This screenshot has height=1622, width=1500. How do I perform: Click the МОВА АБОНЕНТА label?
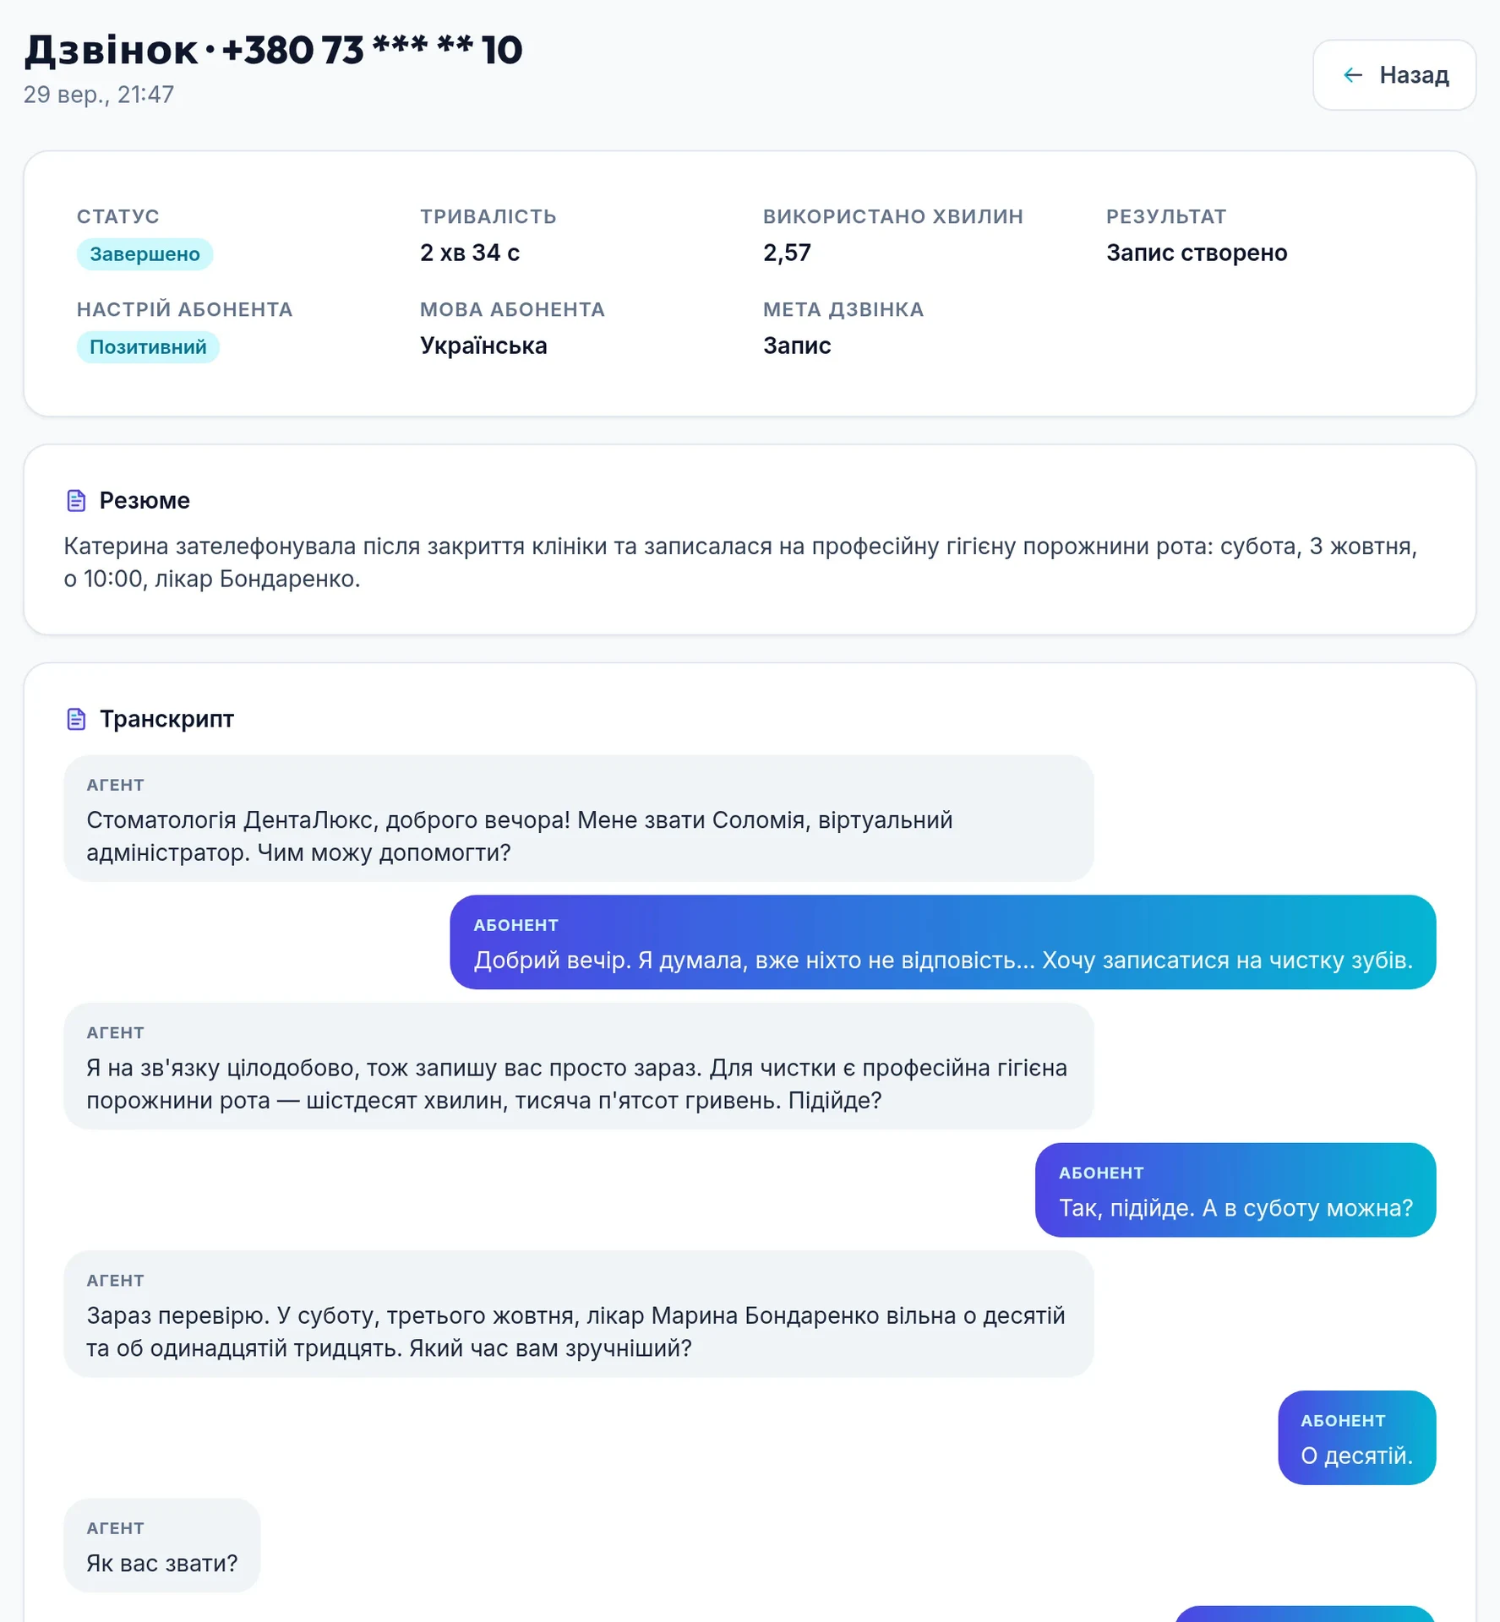[513, 309]
